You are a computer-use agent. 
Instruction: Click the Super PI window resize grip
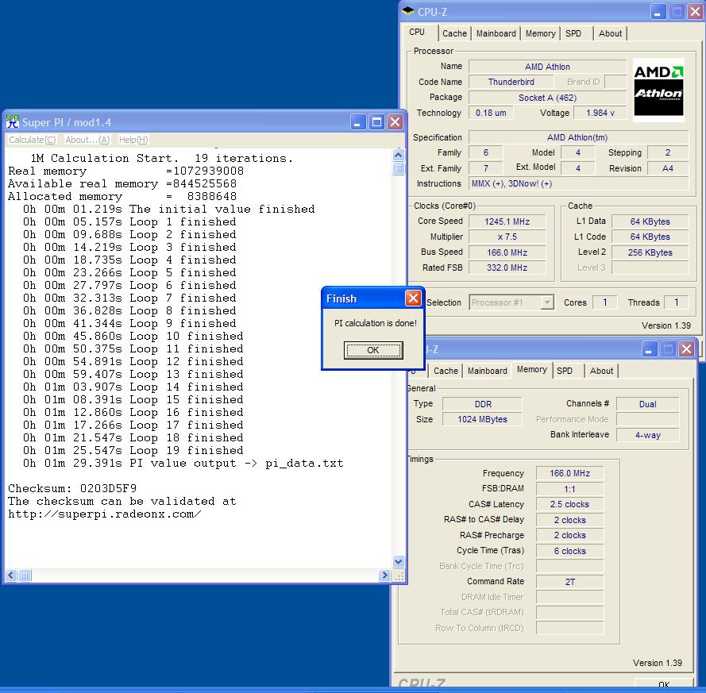pyautogui.click(x=399, y=576)
